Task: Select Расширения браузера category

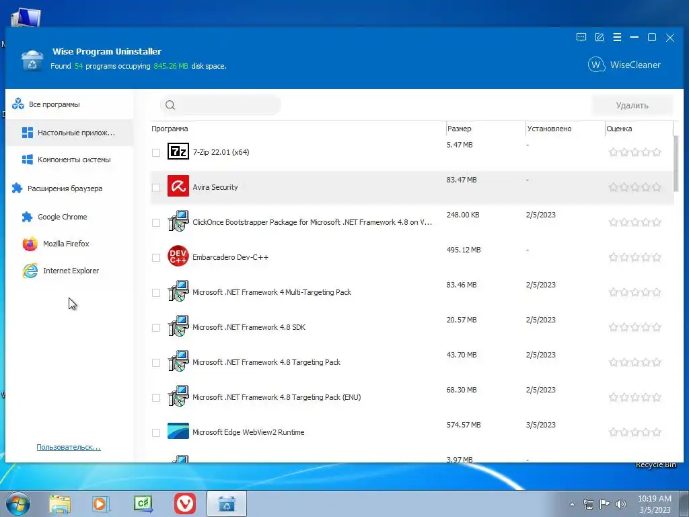Action: (x=69, y=188)
